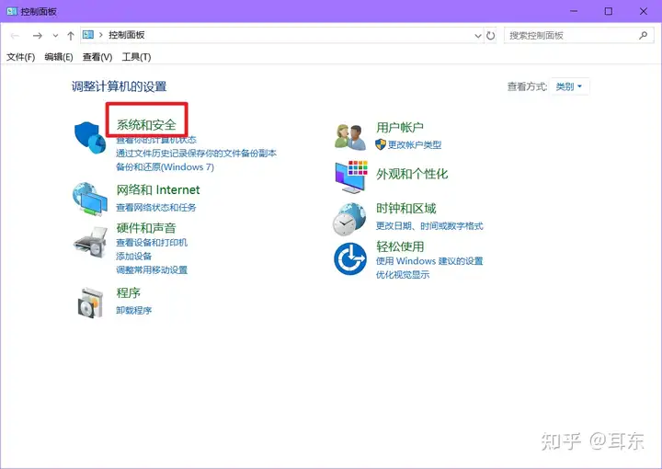The width and height of the screenshot is (662, 469).
Task: Click 通过文件历史记录保存你的文件备份副本 link
Action: pyautogui.click(x=197, y=153)
